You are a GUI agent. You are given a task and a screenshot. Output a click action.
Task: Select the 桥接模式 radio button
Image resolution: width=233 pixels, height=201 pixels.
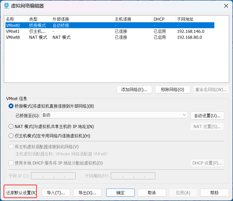[x=11, y=106]
